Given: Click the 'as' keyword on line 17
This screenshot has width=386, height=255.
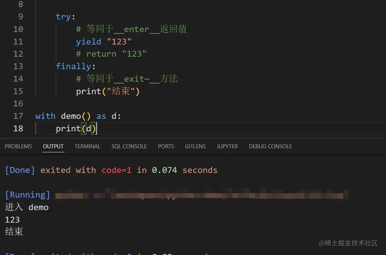Looking at the screenshot, I should 101,116.
